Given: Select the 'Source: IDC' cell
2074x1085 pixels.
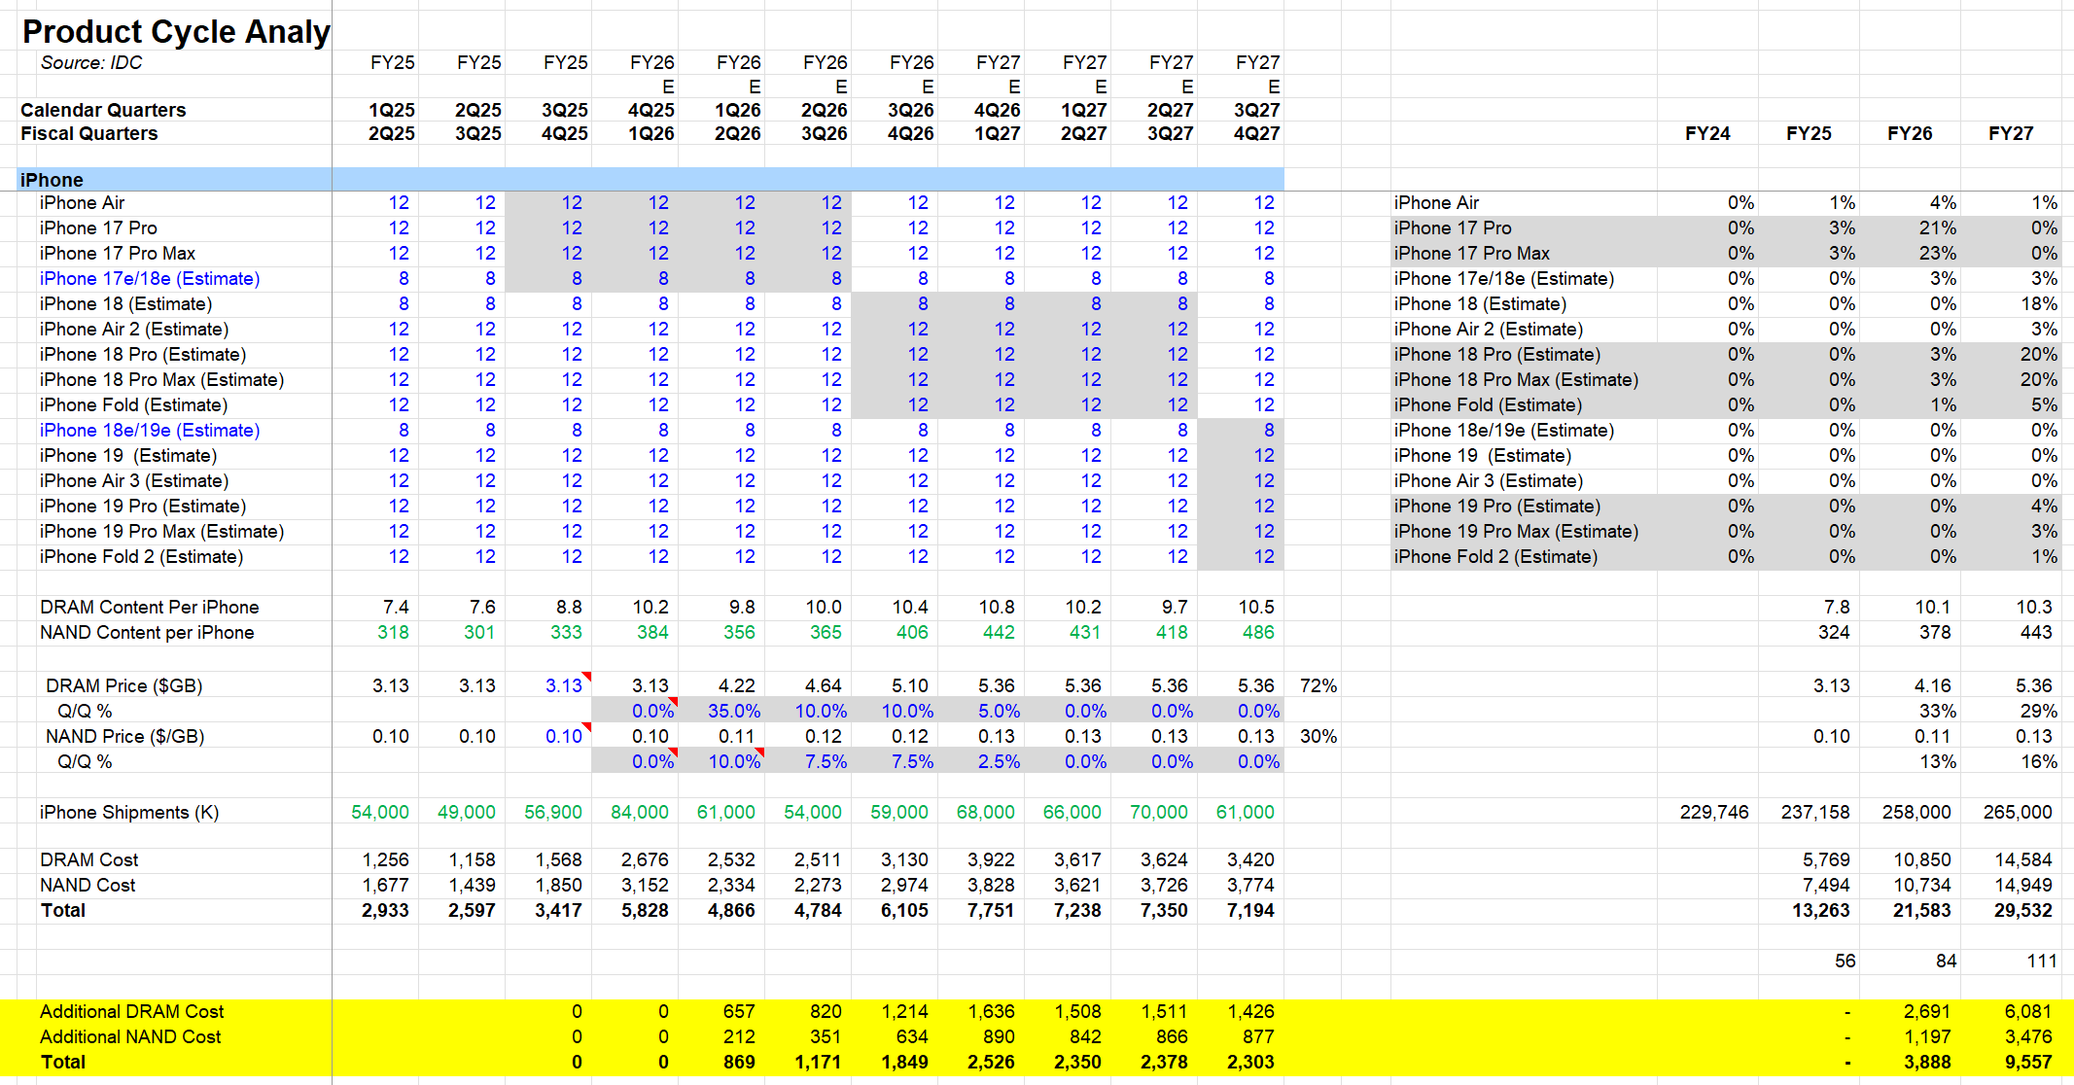Looking at the screenshot, I should (x=90, y=63).
